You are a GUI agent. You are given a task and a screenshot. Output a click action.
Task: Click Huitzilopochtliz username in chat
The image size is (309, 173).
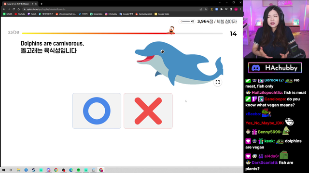pos(267,93)
